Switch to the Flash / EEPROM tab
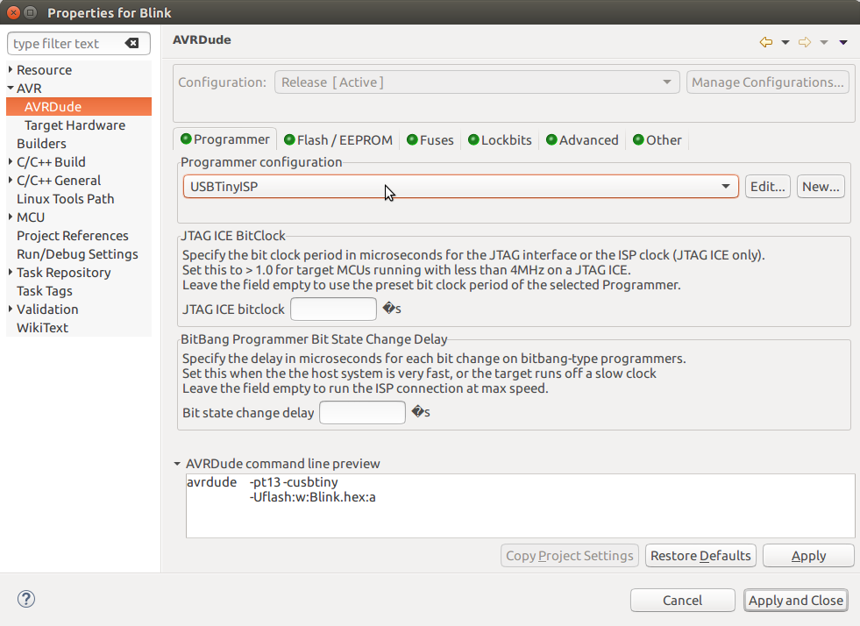 click(x=343, y=139)
